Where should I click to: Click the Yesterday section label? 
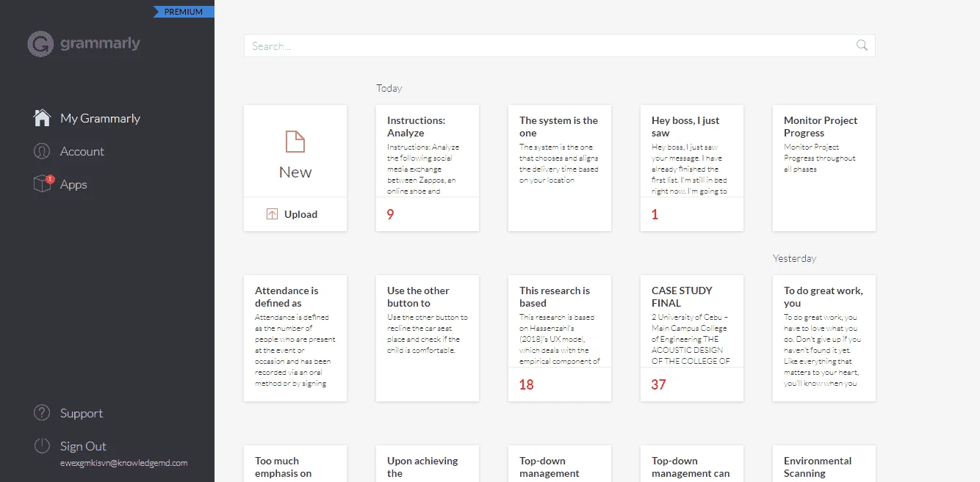pos(795,258)
